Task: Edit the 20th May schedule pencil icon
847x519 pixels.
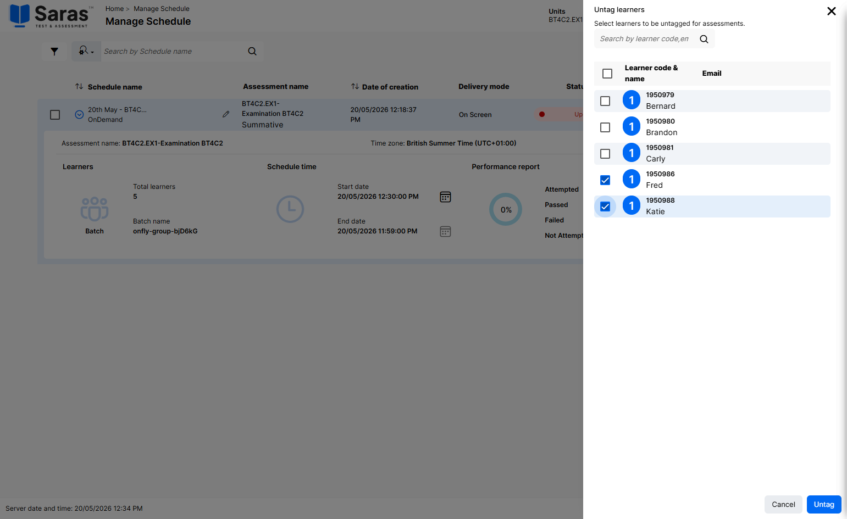Action: pos(226,114)
